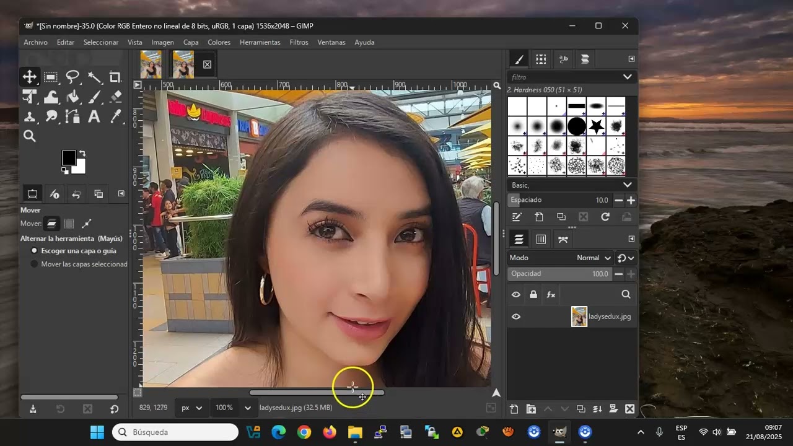The image size is (793, 446).
Task: Open the Undo History tab
Action: pos(76,194)
